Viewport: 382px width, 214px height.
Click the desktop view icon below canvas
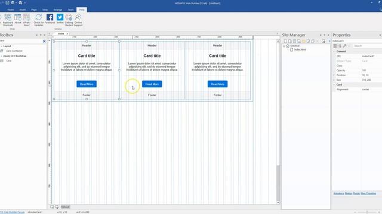coord(52,207)
